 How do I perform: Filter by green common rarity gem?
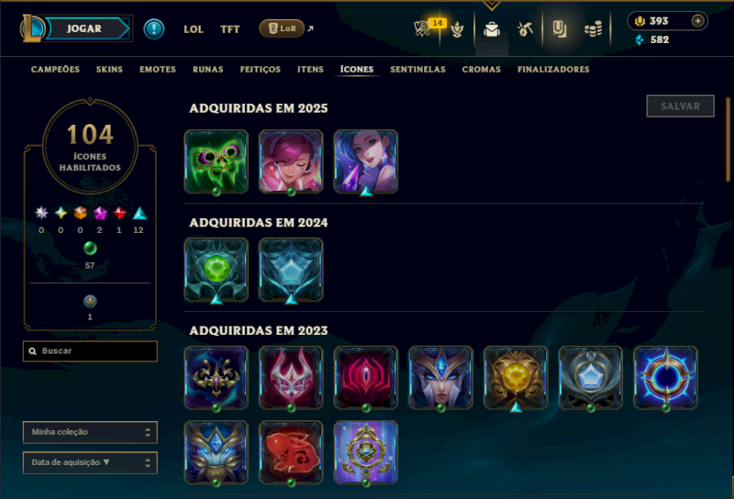[90, 248]
